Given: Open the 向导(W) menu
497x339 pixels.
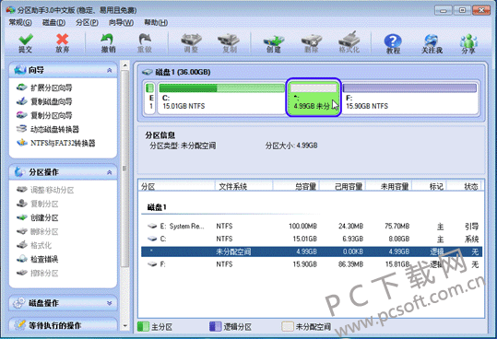Looking at the screenshot, I should point(121,22).
